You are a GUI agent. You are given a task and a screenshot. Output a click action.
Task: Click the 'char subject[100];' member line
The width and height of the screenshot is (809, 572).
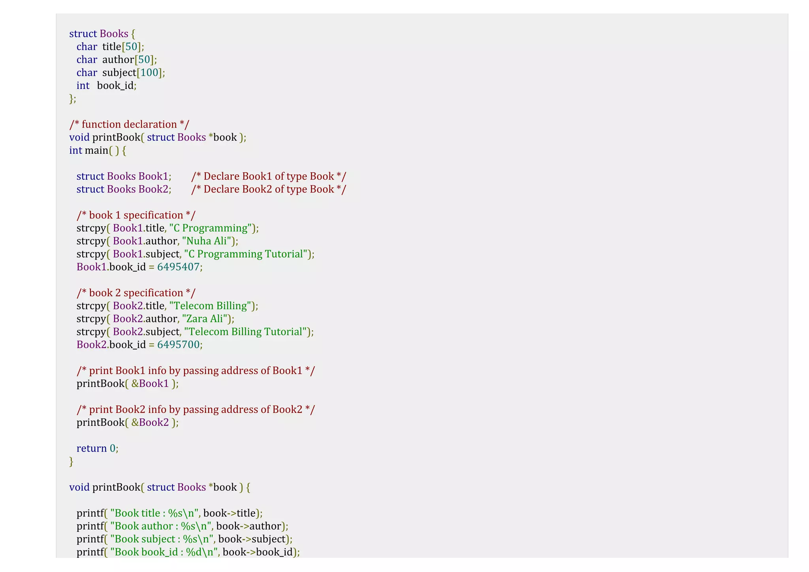coord(120,73)
